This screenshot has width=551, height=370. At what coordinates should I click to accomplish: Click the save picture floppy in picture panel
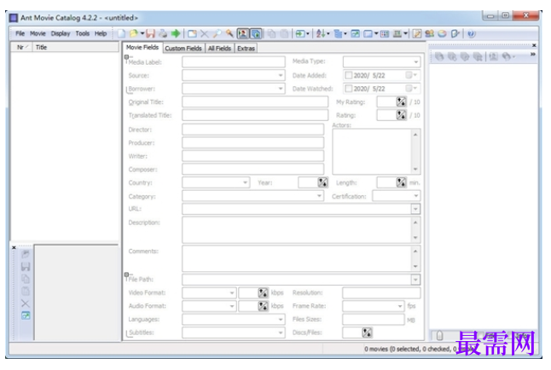26,267
